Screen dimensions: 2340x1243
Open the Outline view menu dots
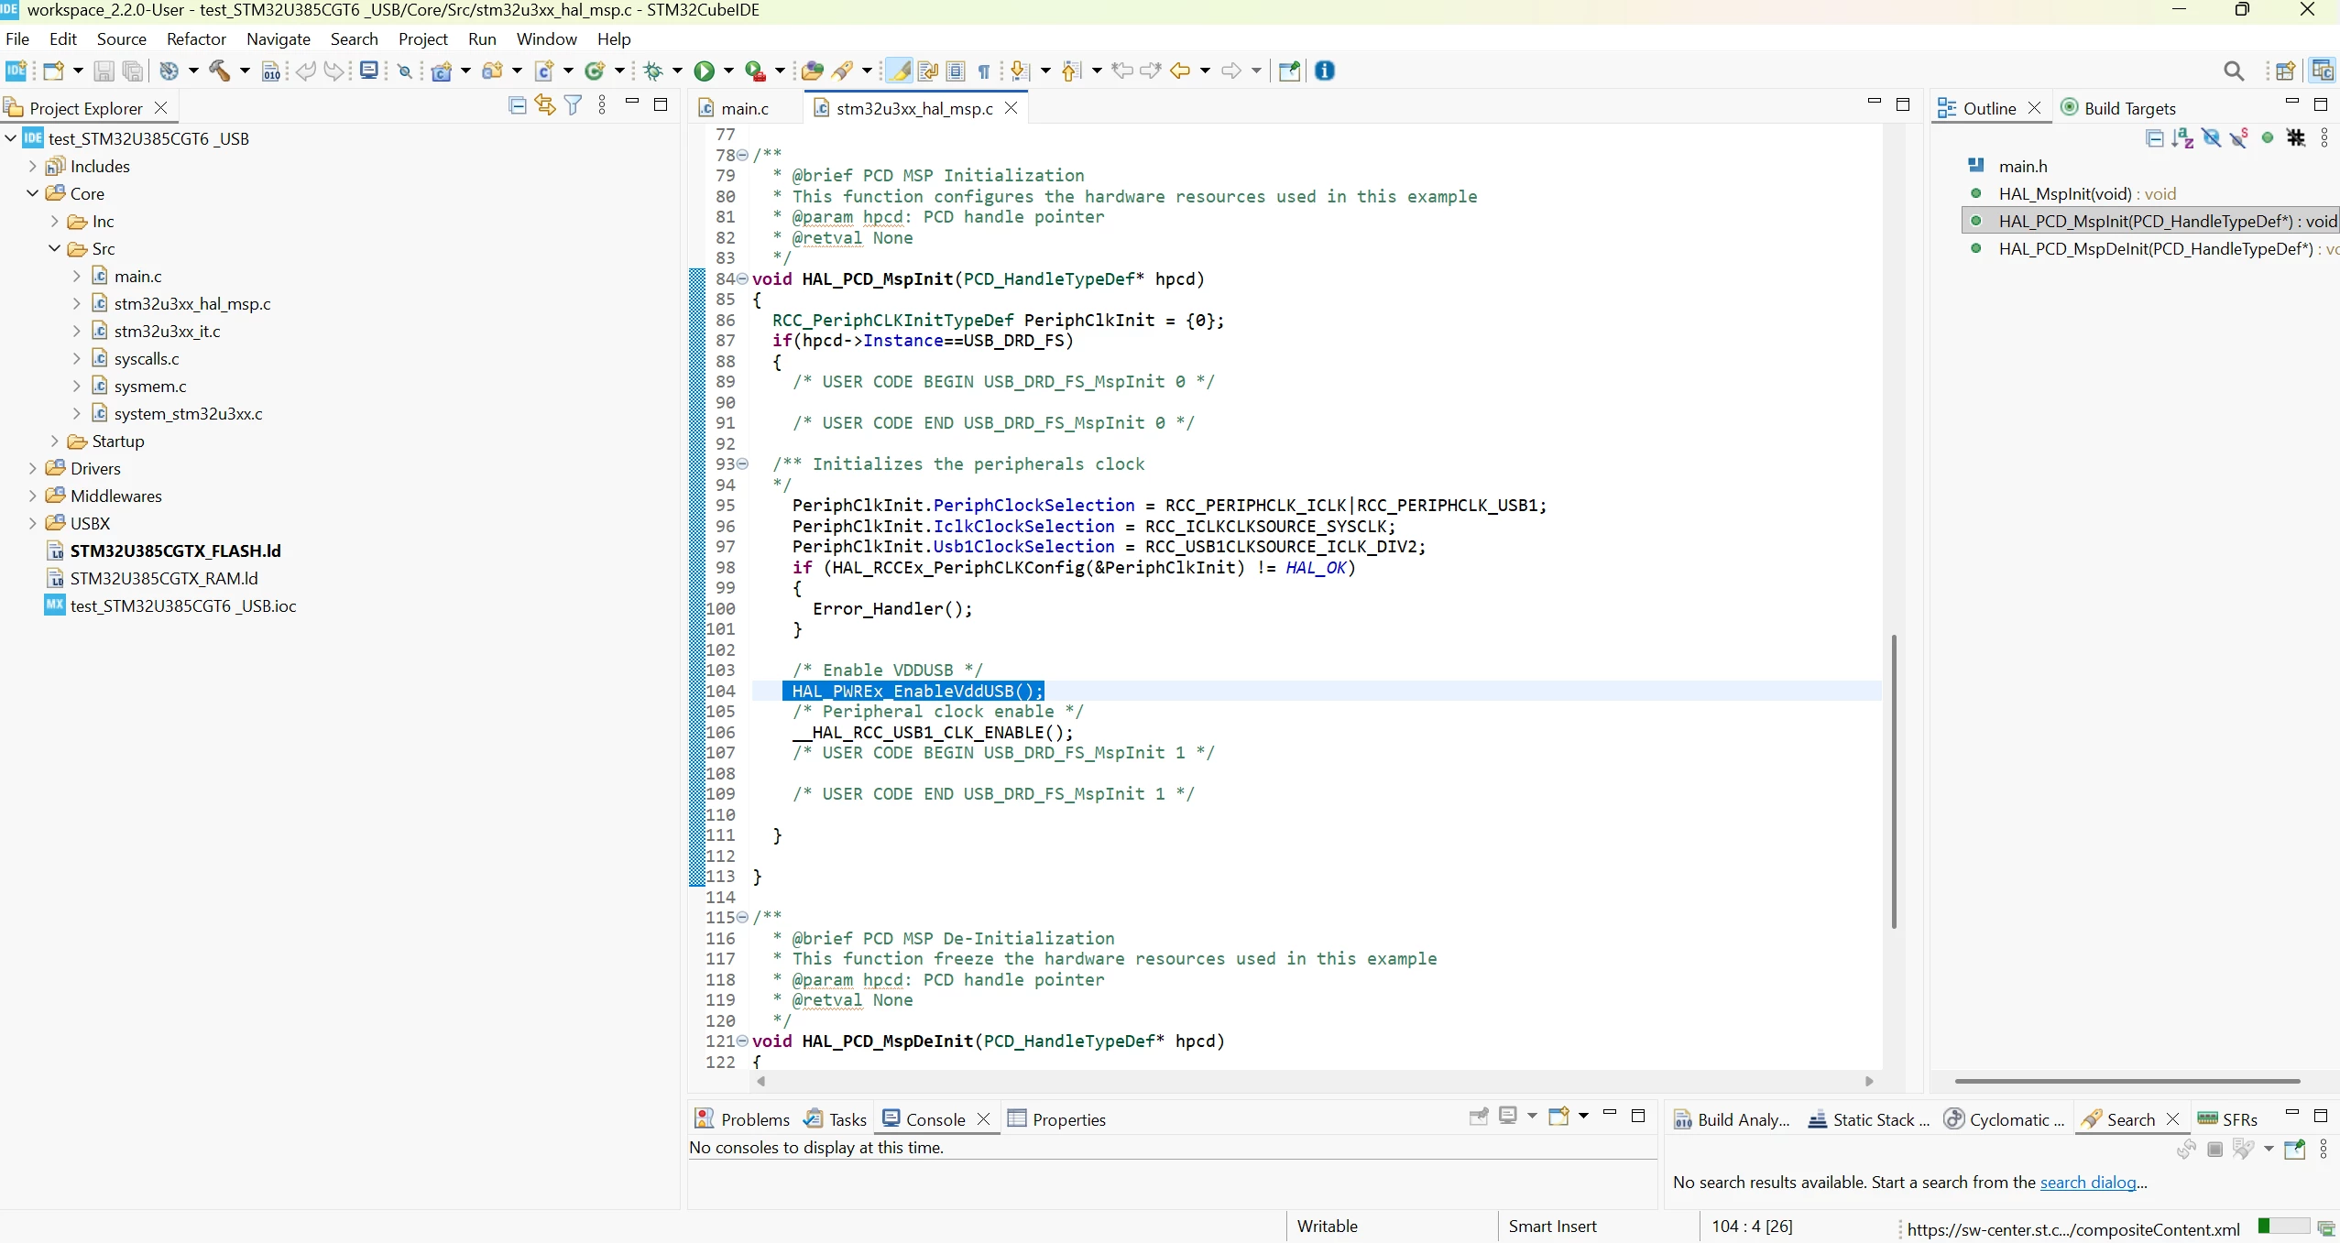pos(2324,138)
